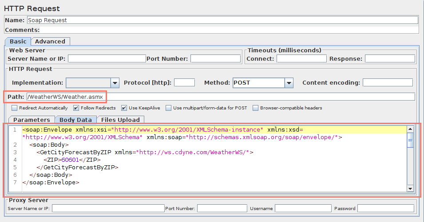The width and height of the screenshot is (424, 222).
Task: Open the Files Upload tab
Action: coord(120,120)
